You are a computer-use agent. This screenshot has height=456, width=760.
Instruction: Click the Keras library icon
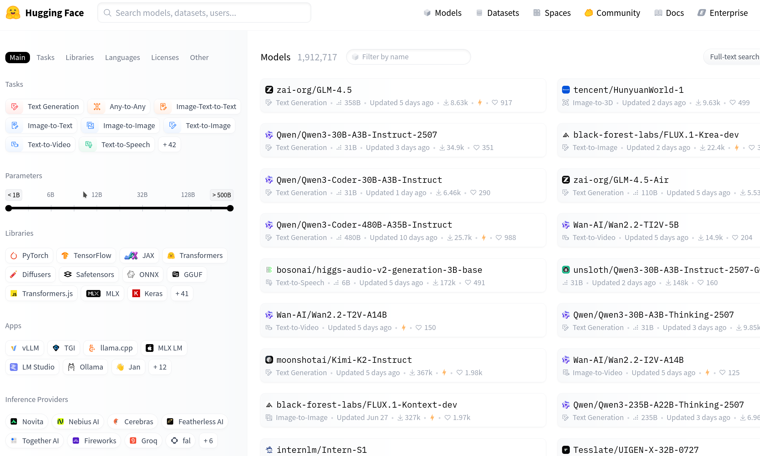click(136, 294)
